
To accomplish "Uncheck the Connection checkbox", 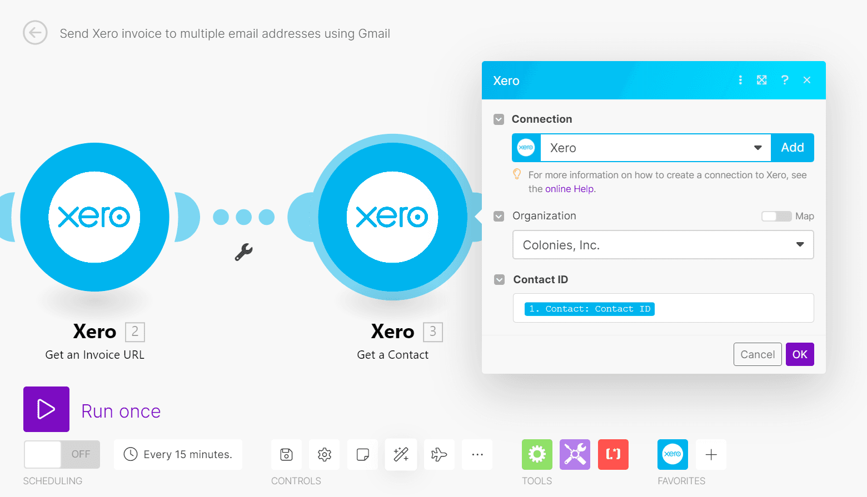I will [499, 119].
